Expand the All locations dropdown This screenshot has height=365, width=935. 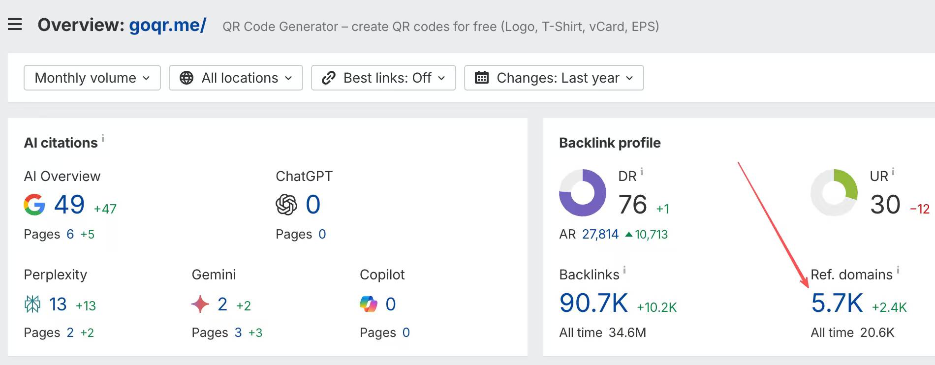236,78
